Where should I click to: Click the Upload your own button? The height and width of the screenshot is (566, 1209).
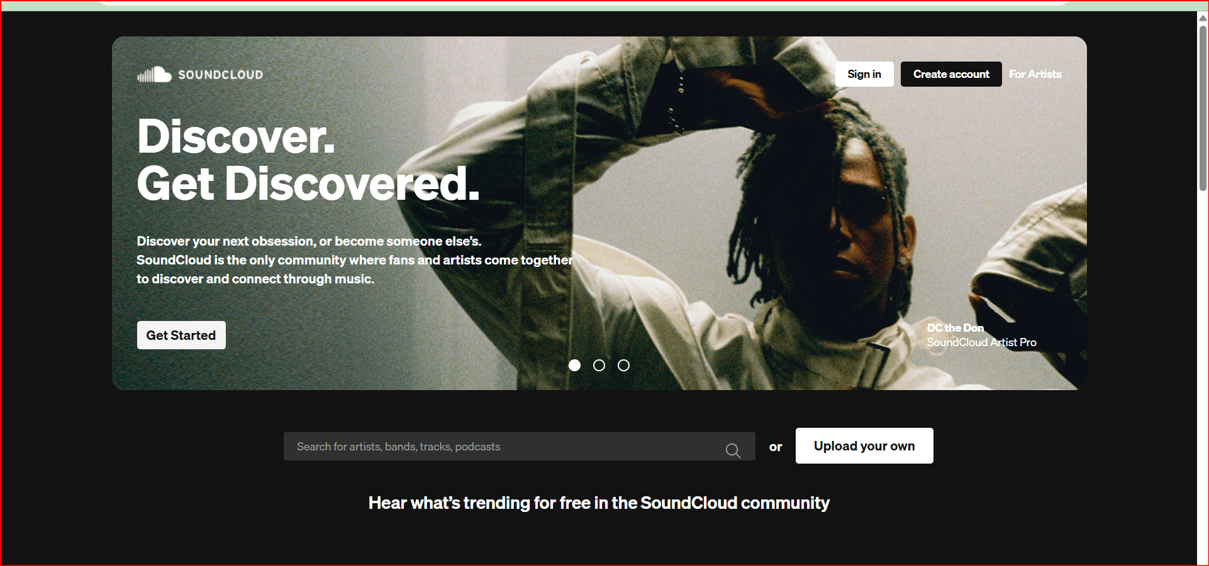(x=864, y=446)
